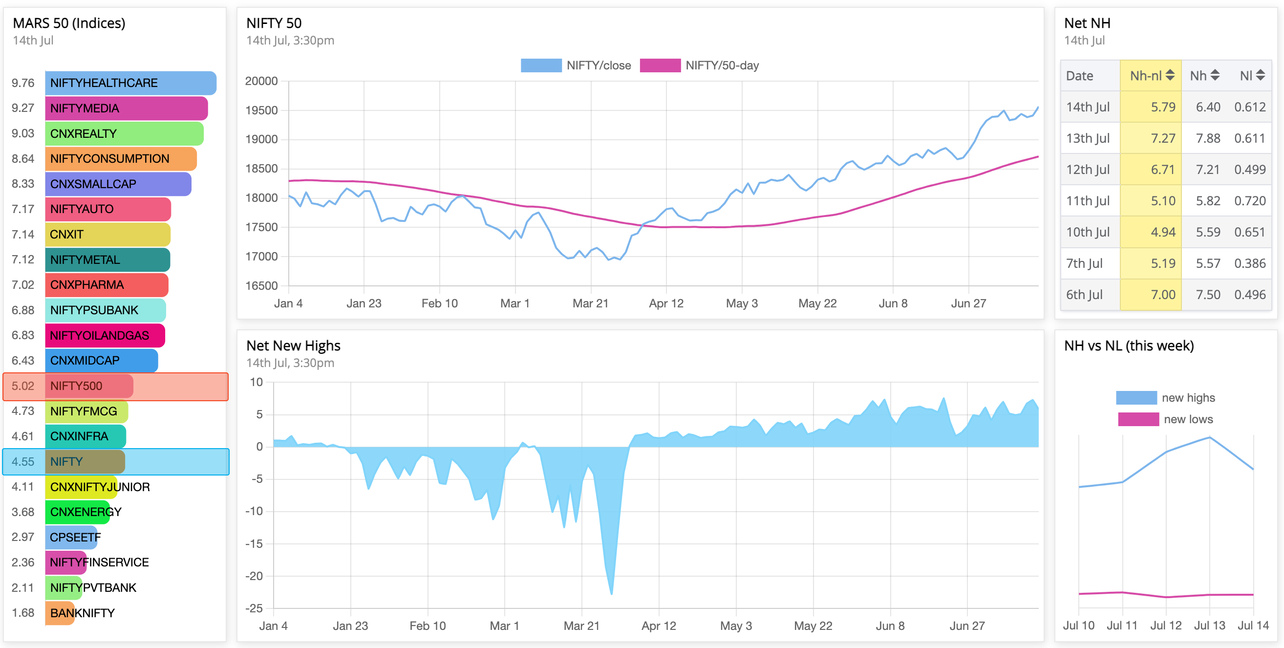Click the MARS 50 (Indices) title
This screenshot has height=648, width=1284.
click(69, 23)
